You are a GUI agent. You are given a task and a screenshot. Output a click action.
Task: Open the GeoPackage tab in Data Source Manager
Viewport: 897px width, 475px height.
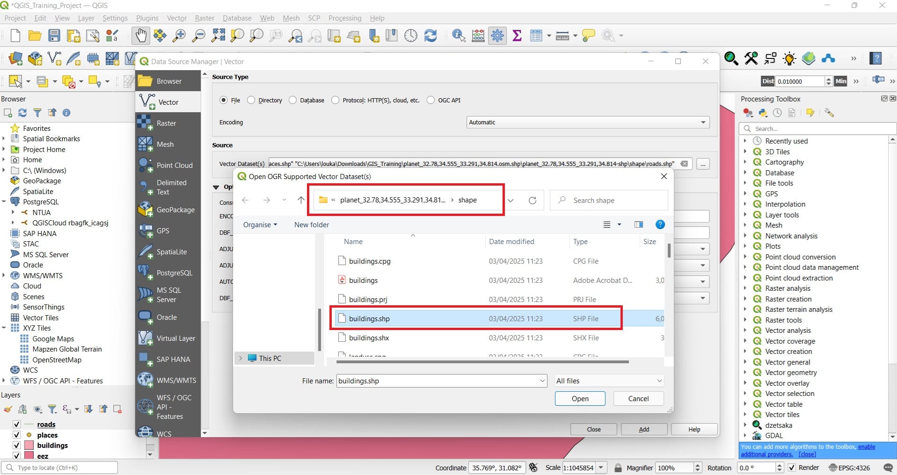(x=168, y=209)
